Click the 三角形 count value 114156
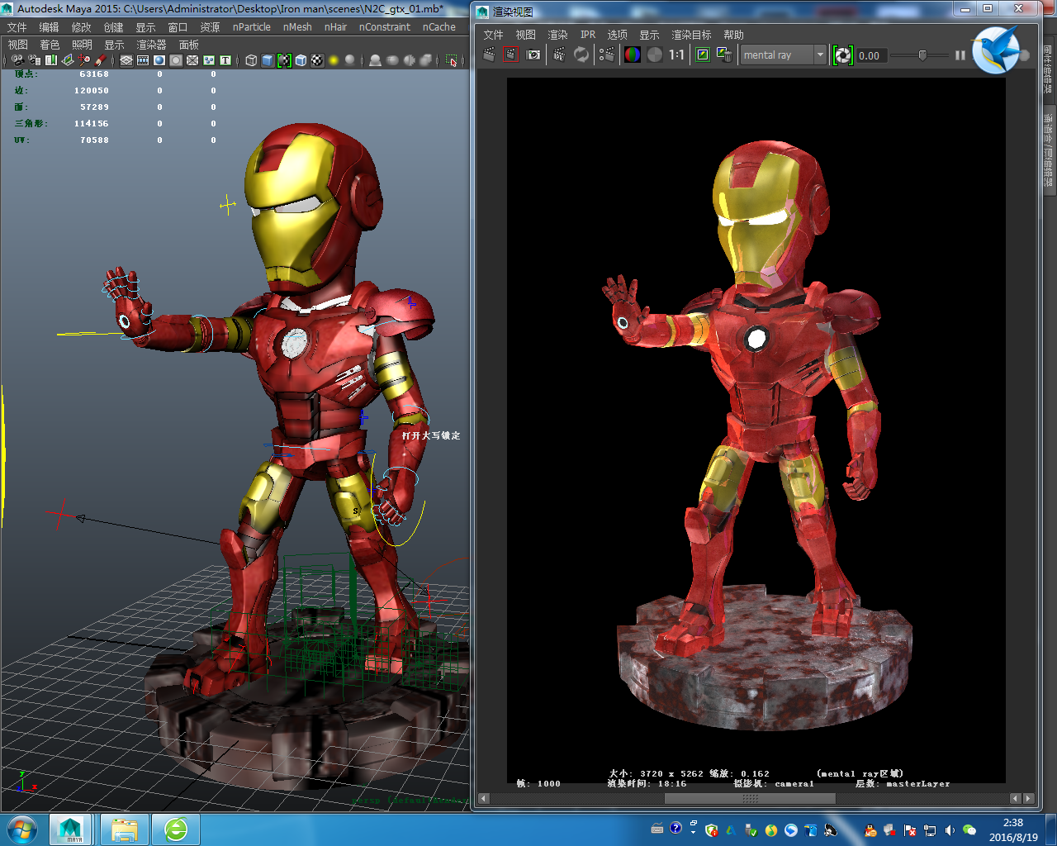1057x846 pixels. tap(91, 124)
